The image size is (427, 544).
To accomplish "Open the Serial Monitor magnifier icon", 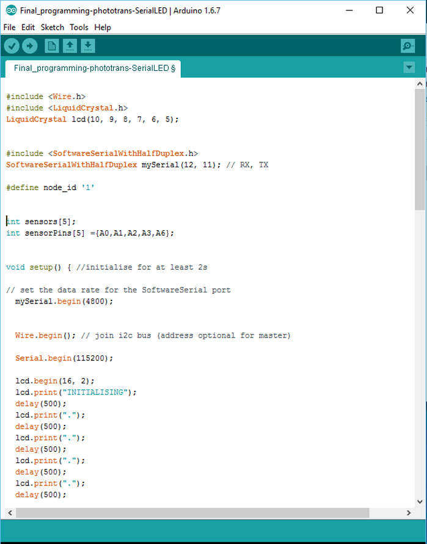I will 407,46.
